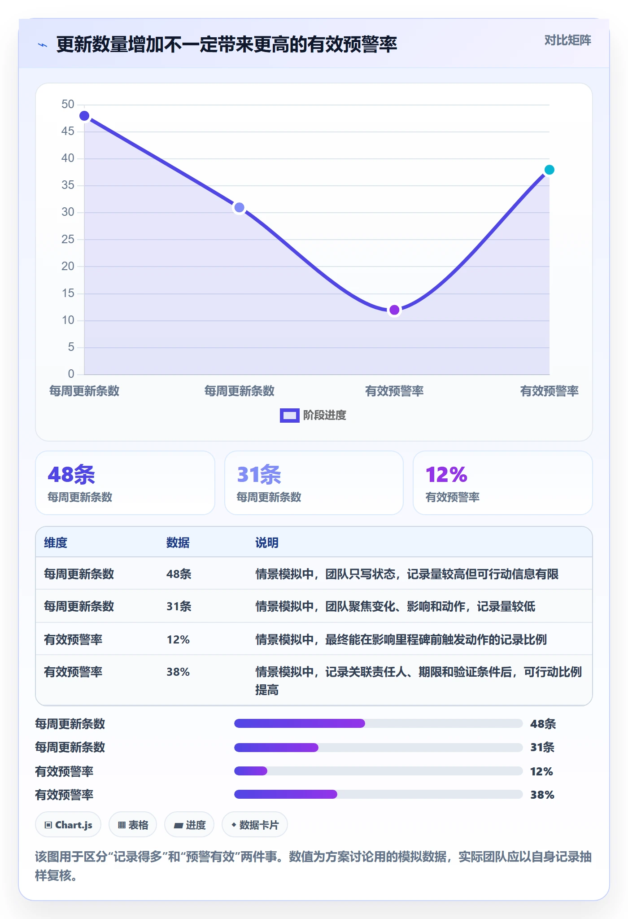This screenshot has height=919, width=628.
Task: Toggle the 阶段进度 legend item
Action: (x=313, y=415)
